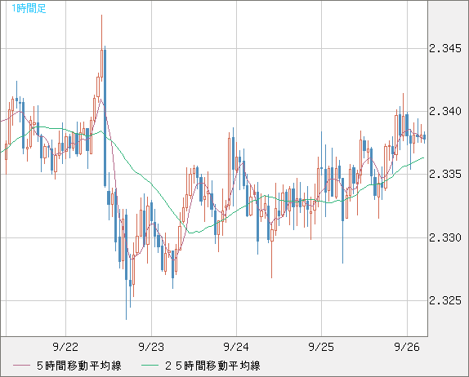Click the 2.335 price axis label

click(x=445, y=174)
